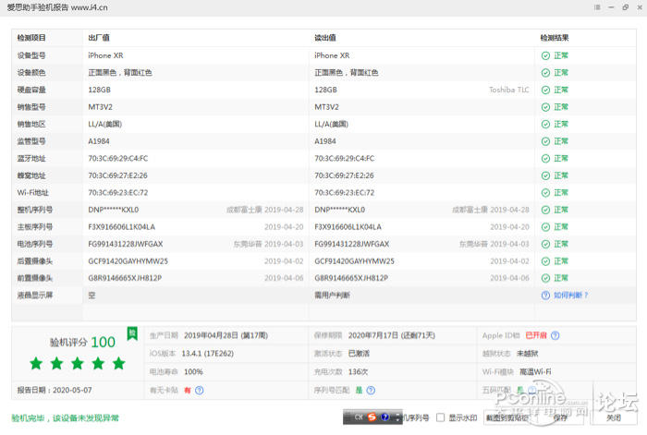Click the 出厂值 column header

coord(99,38)
